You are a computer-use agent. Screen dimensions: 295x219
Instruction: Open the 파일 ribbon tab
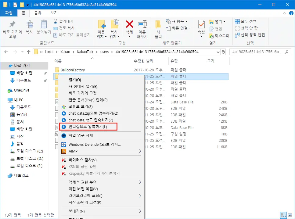9,13
